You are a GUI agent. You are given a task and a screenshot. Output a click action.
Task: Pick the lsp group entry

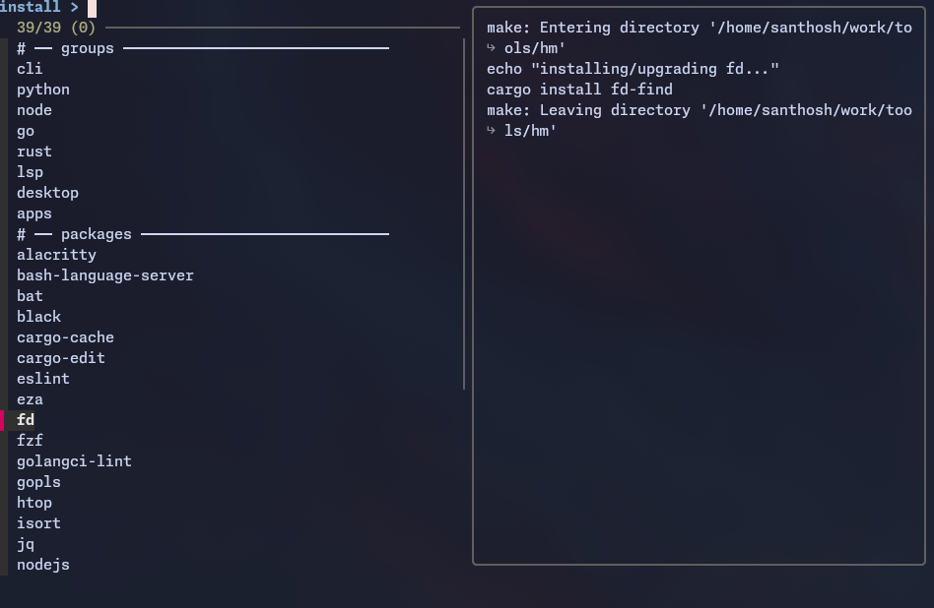tap(30, 172)
